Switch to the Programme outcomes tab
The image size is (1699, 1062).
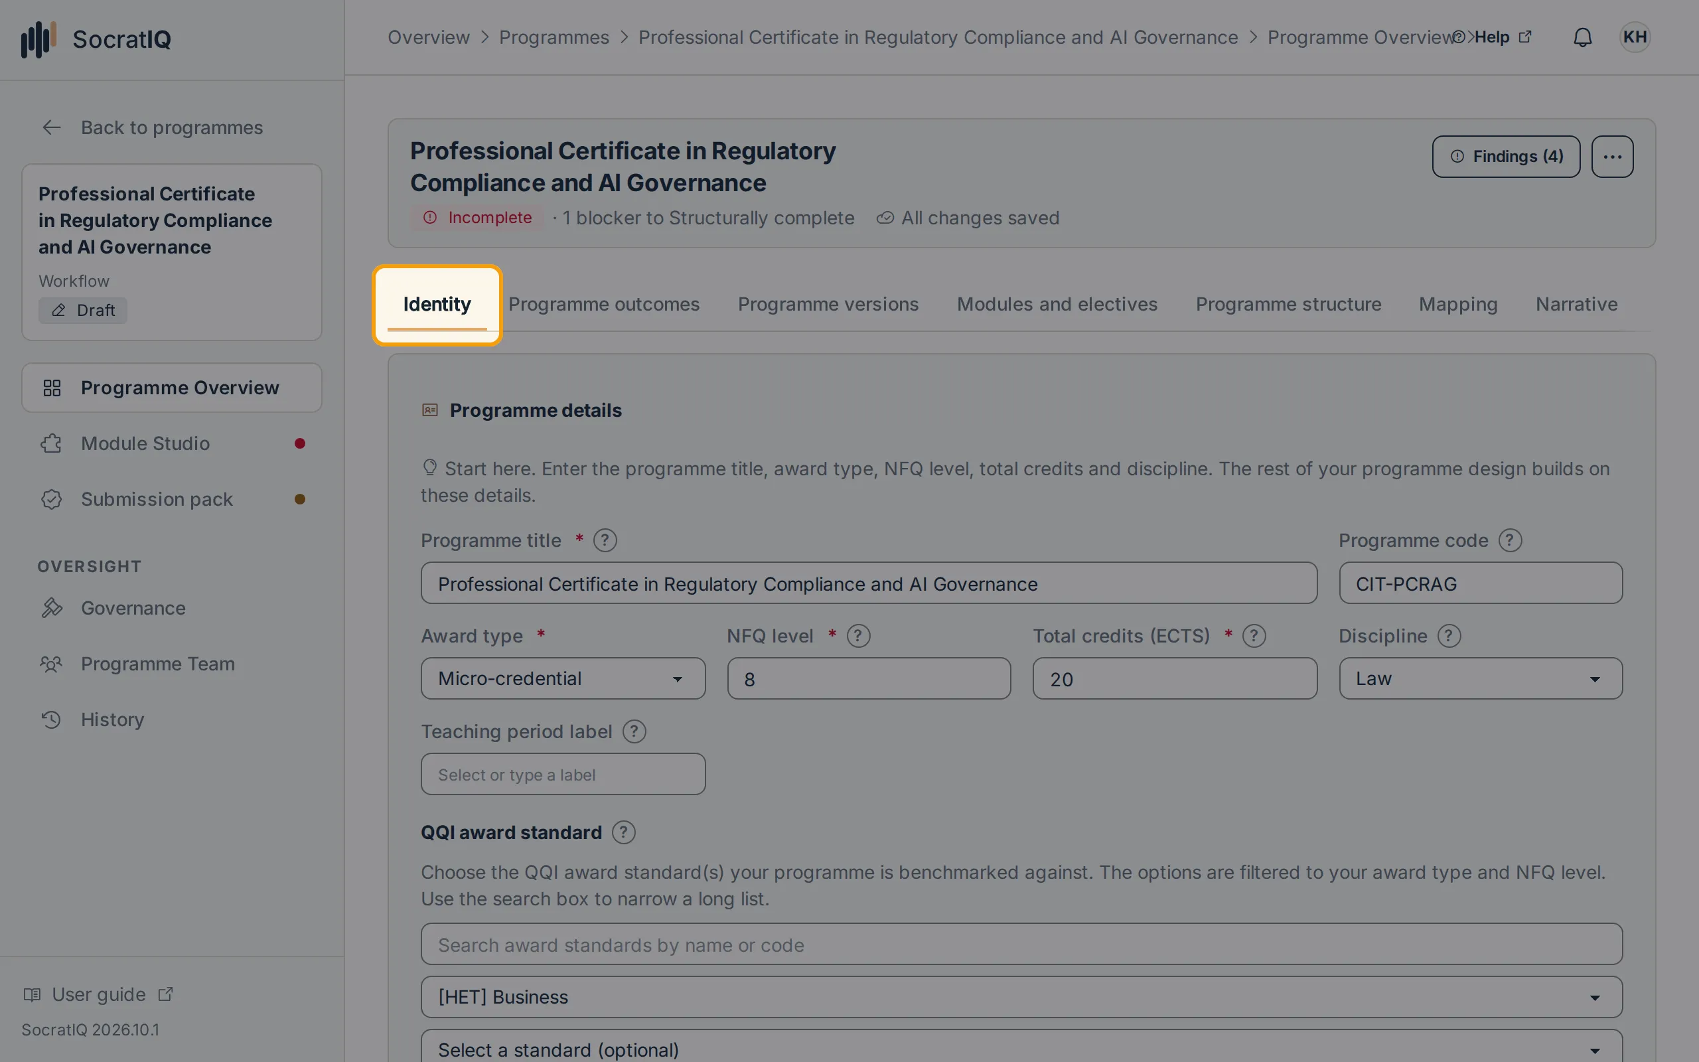pos(604,304)
